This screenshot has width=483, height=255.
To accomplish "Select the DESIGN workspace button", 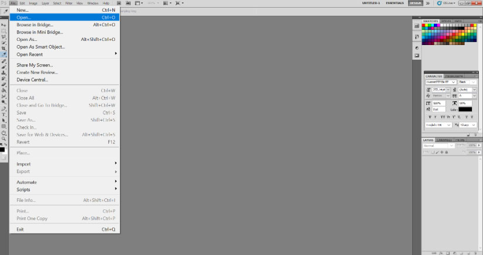I will [x=415, y=3].
